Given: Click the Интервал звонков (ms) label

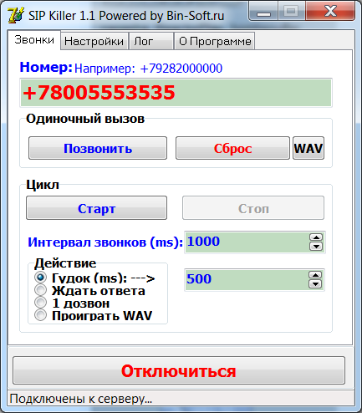Looking at the screenshot, I should 105,242.
